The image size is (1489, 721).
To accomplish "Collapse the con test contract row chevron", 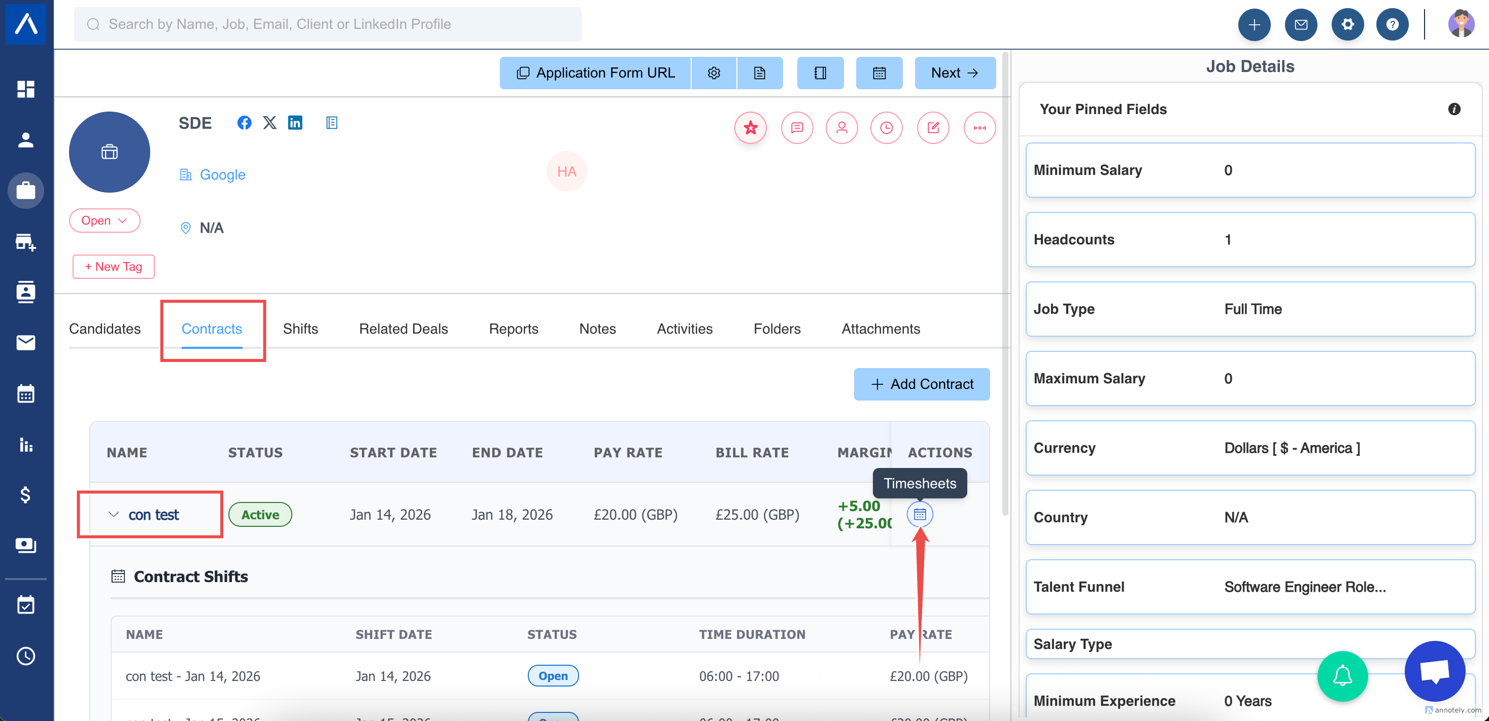I will click(x=113, y=514).
